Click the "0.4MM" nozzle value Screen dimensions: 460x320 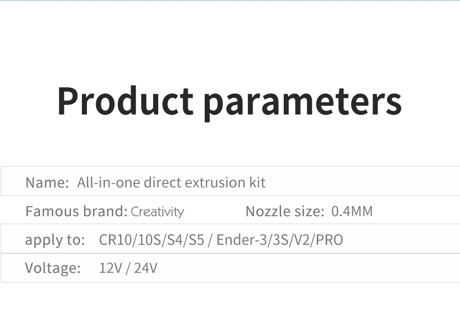(x=352, y=211)
